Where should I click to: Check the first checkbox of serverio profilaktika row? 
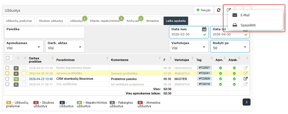tap(7, 73)
